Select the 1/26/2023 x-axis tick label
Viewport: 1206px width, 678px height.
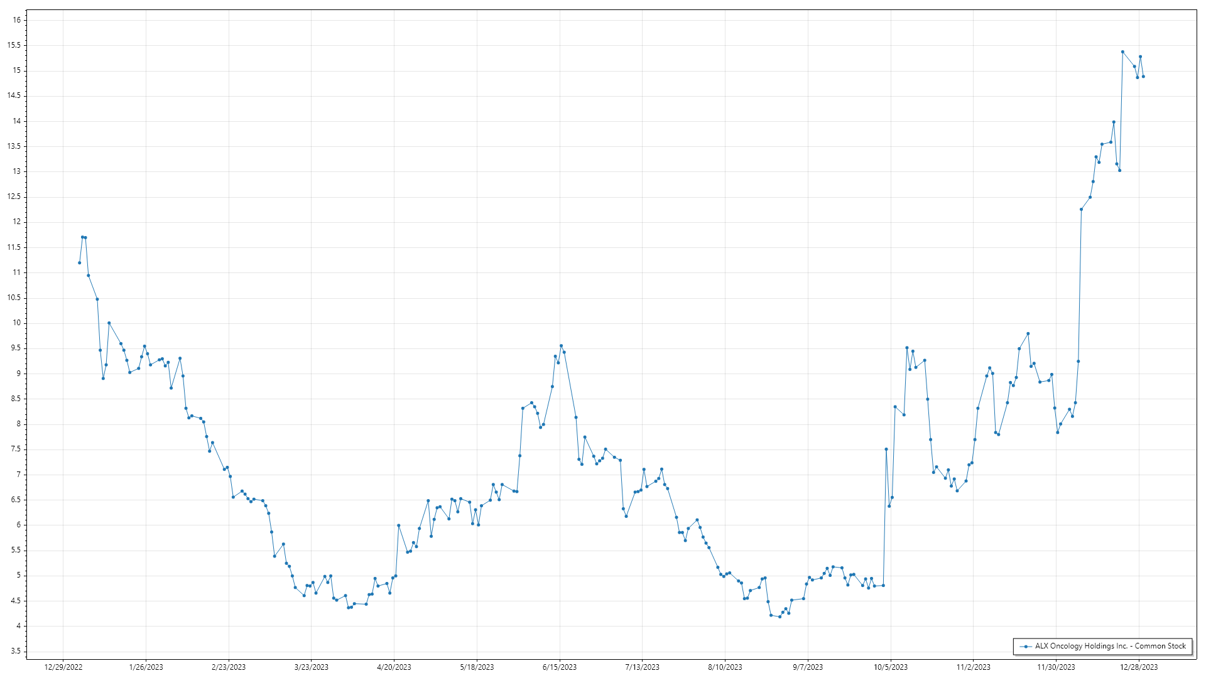[146, 667]
